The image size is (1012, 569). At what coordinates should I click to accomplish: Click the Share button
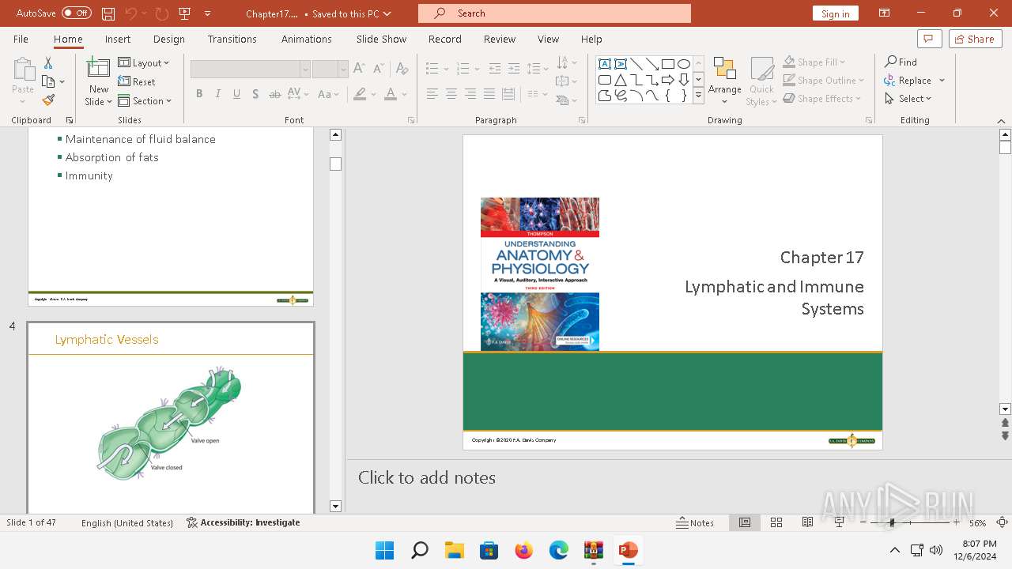tap(975, 39)
